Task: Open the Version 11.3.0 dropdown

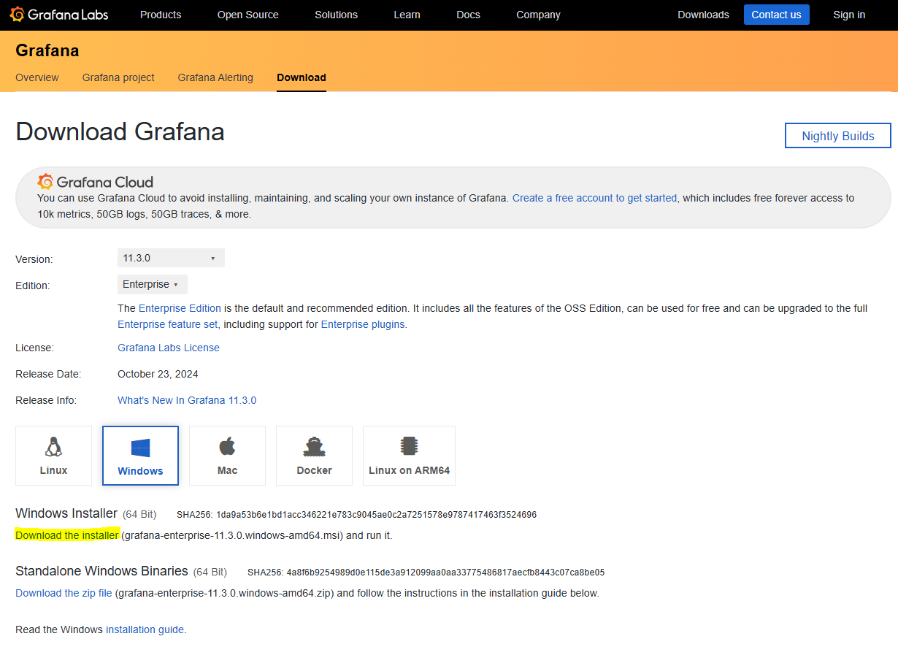Action: 171,258
